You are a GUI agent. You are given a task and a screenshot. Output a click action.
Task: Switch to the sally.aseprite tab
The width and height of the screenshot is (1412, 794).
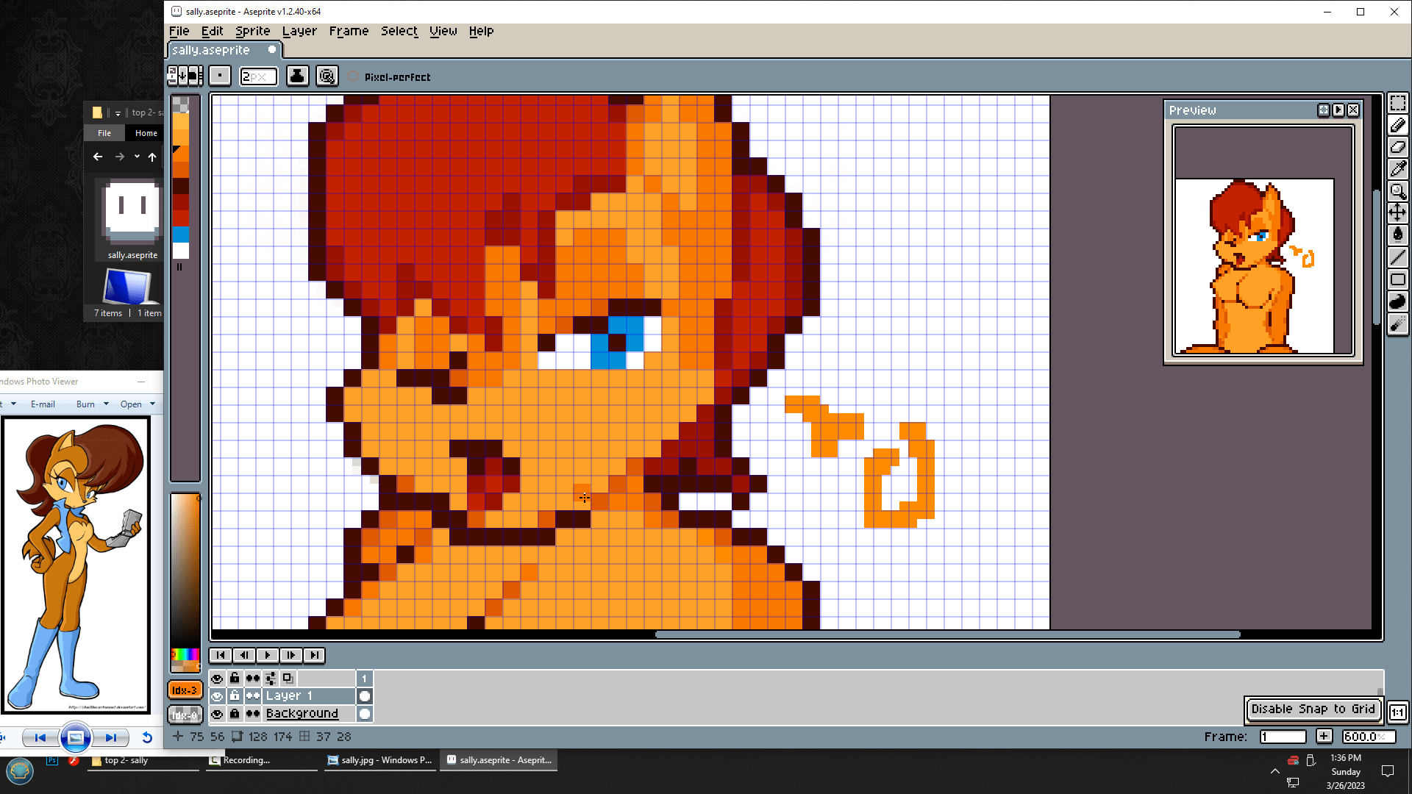211,50
